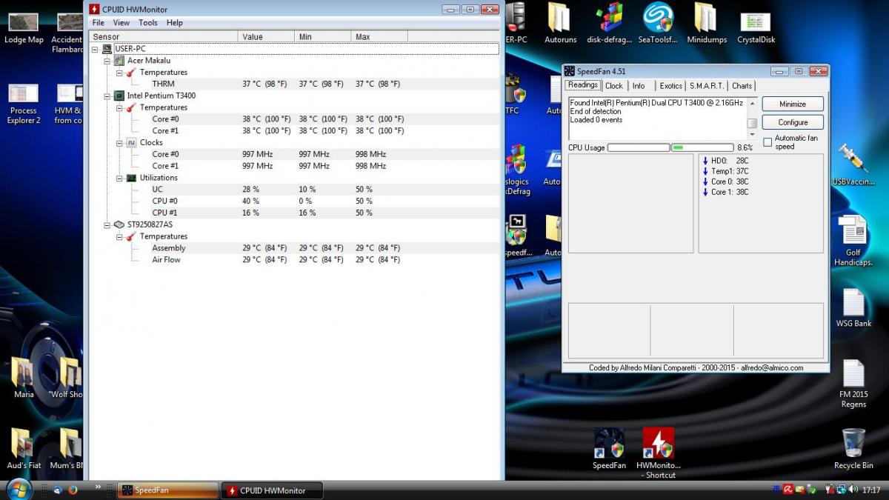Select the HWMonitor shortcut on desktop
Screen dimensions: 889x500
659,453
